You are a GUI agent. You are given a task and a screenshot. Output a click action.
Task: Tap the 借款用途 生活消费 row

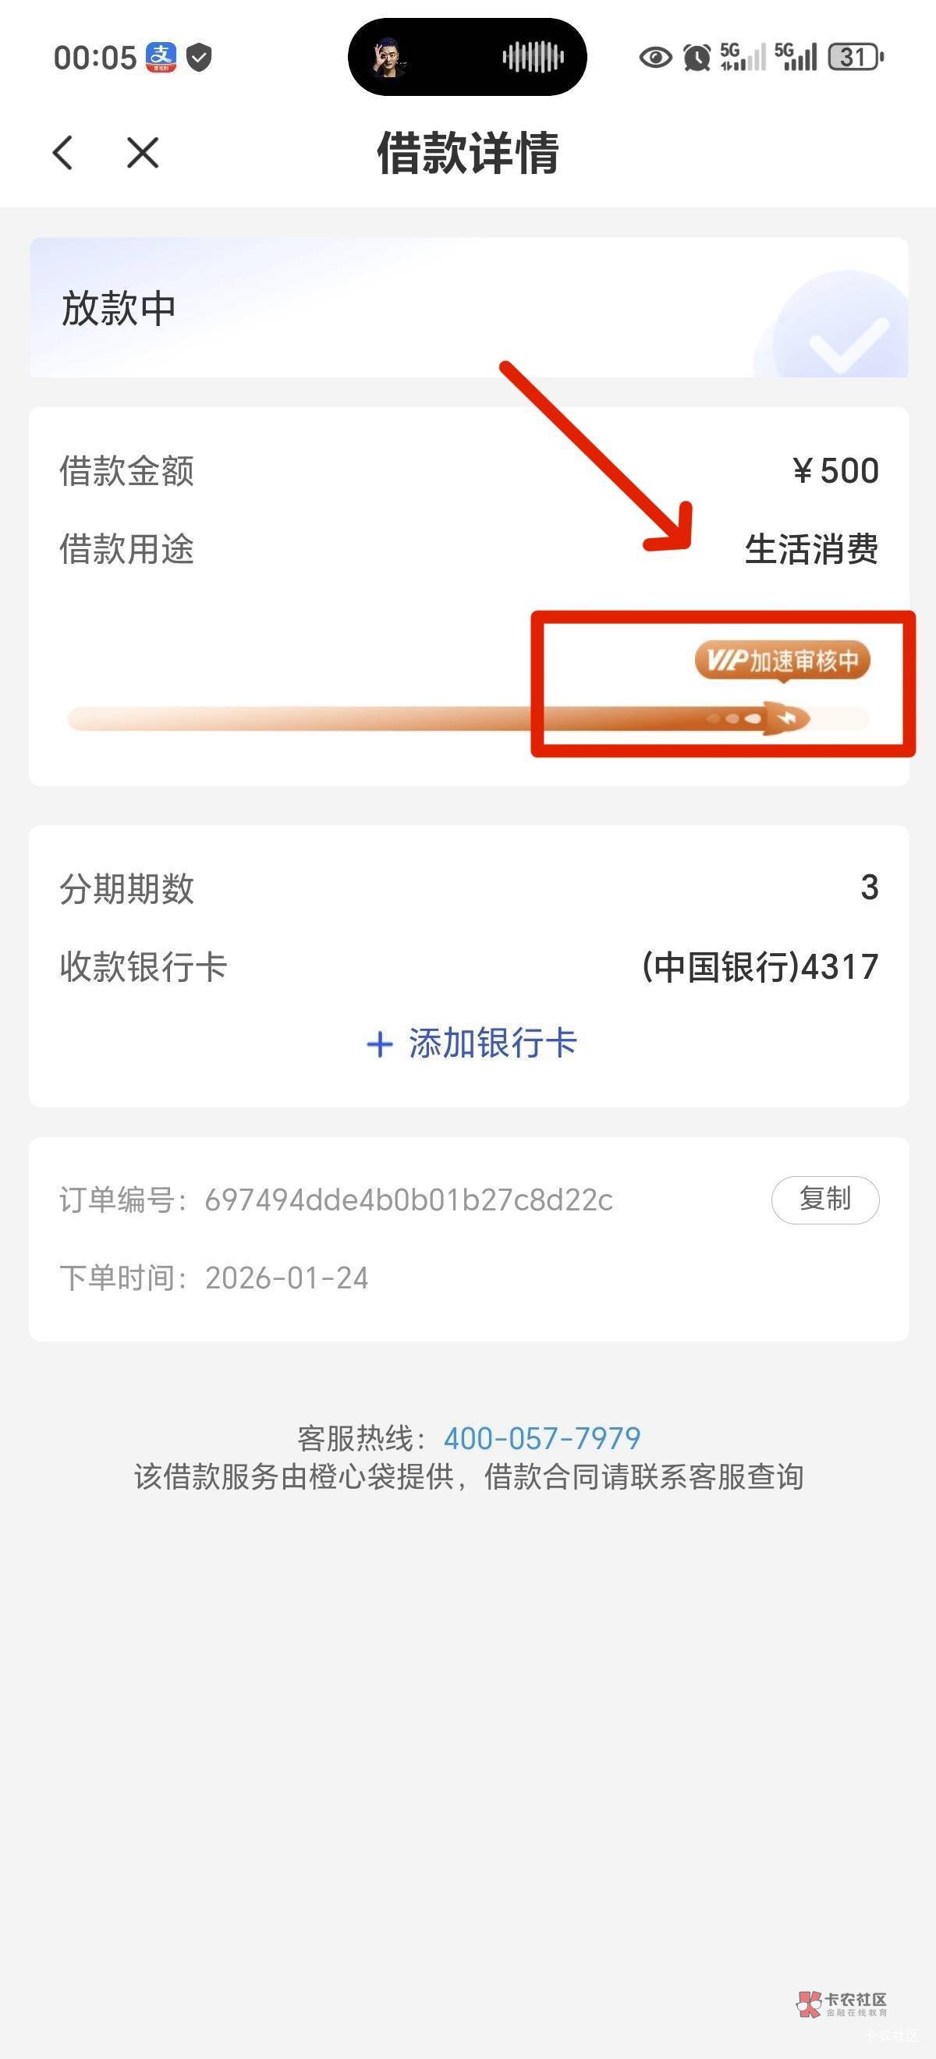pyautogui.click(x=470, y=549)
